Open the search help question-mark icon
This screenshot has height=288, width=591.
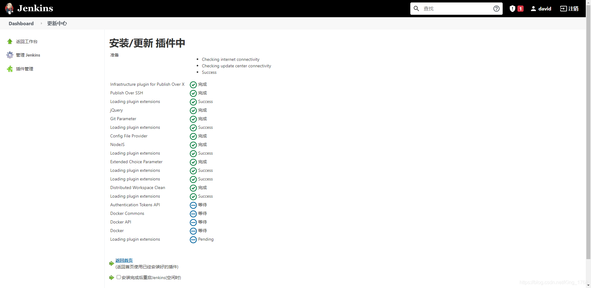[496, 9]
